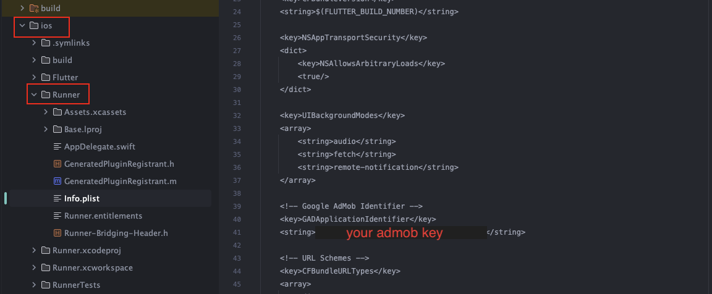
Task: Click the GeneratedPluginRegistrant.h header file icon
Action: pos(57,164)
